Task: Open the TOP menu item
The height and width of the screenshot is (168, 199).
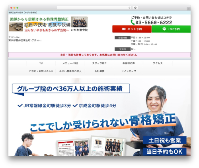Action: 41,63
